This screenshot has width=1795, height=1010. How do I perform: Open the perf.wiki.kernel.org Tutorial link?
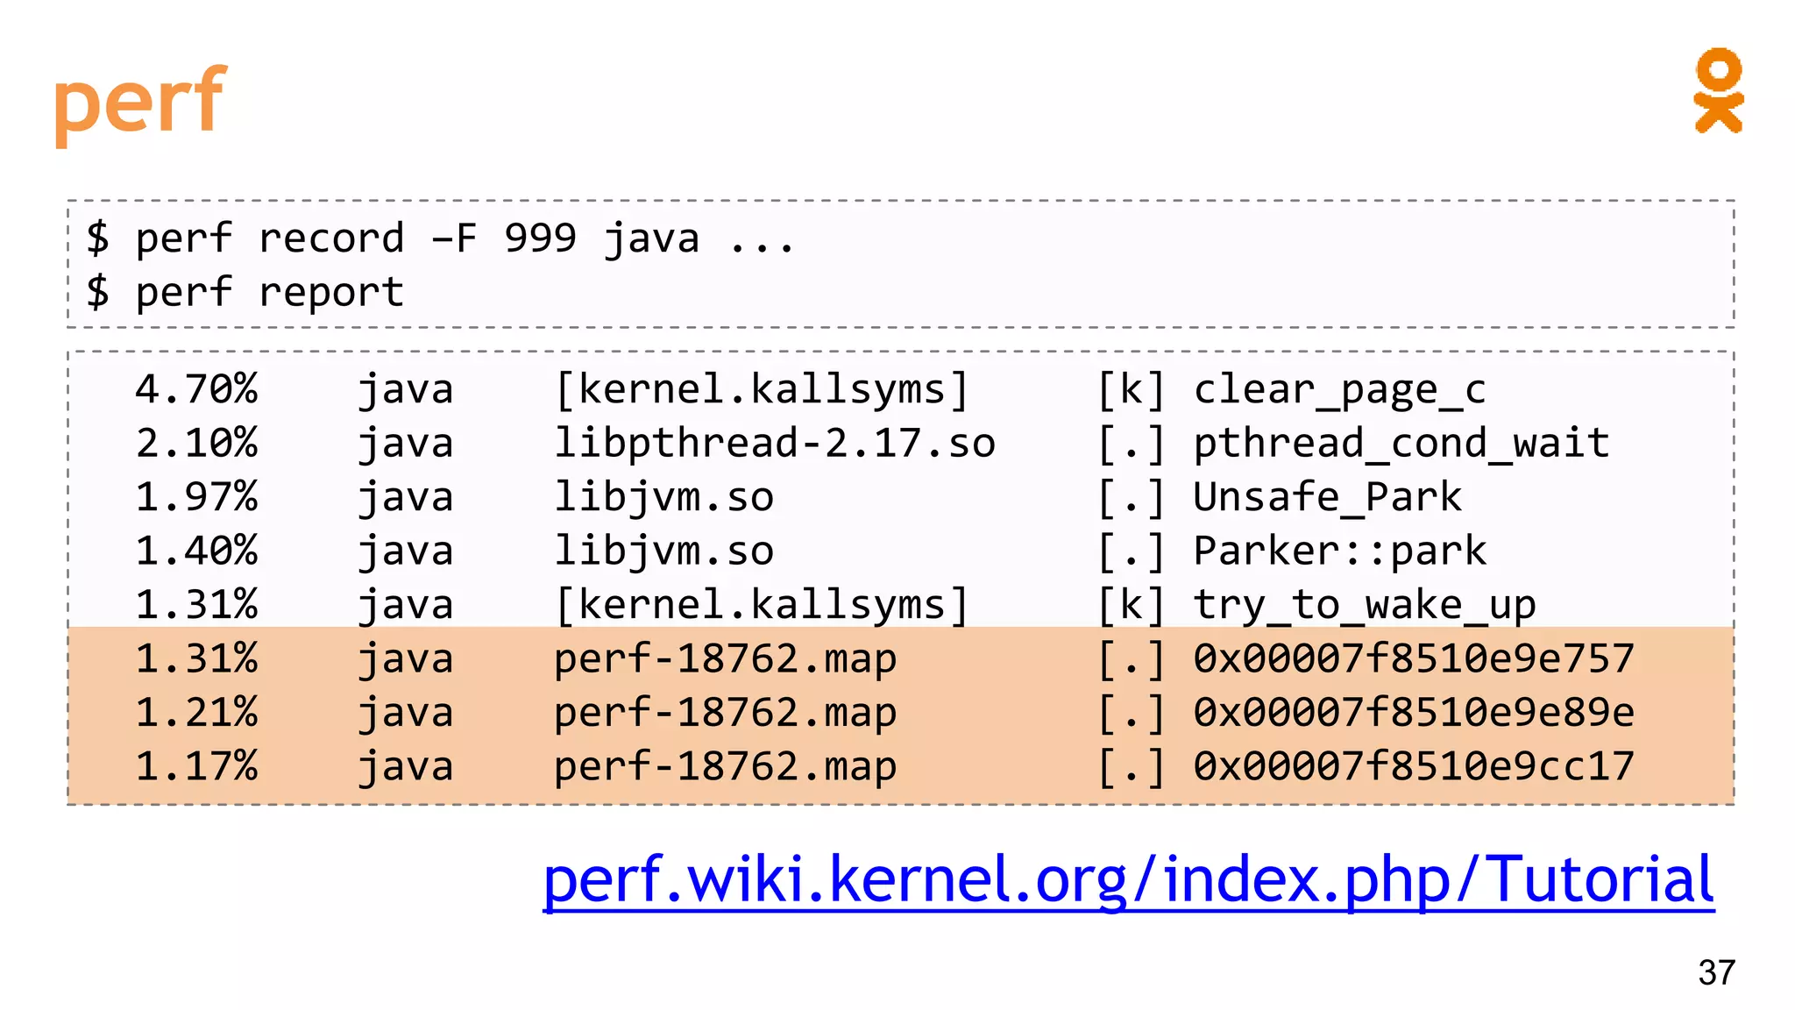[1128, 880]
